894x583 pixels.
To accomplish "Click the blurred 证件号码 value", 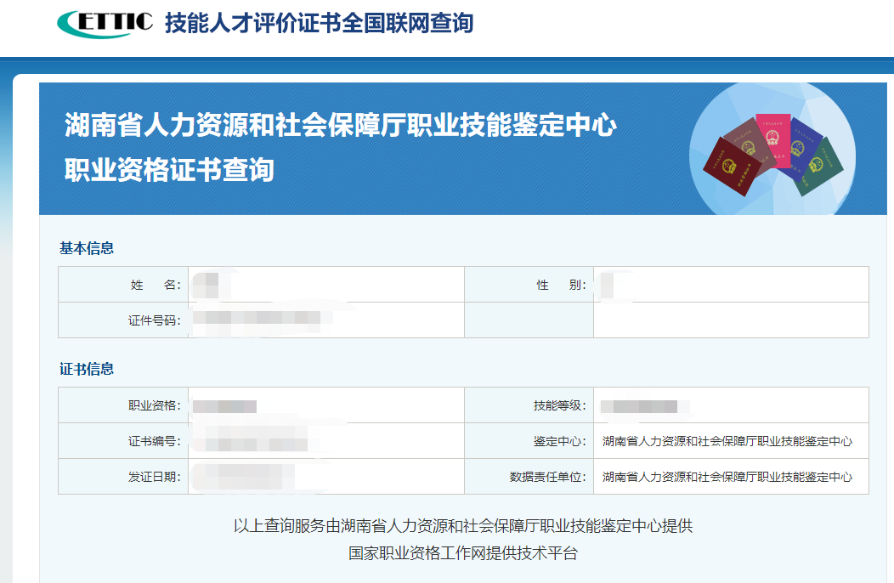I will click(257, 320).
